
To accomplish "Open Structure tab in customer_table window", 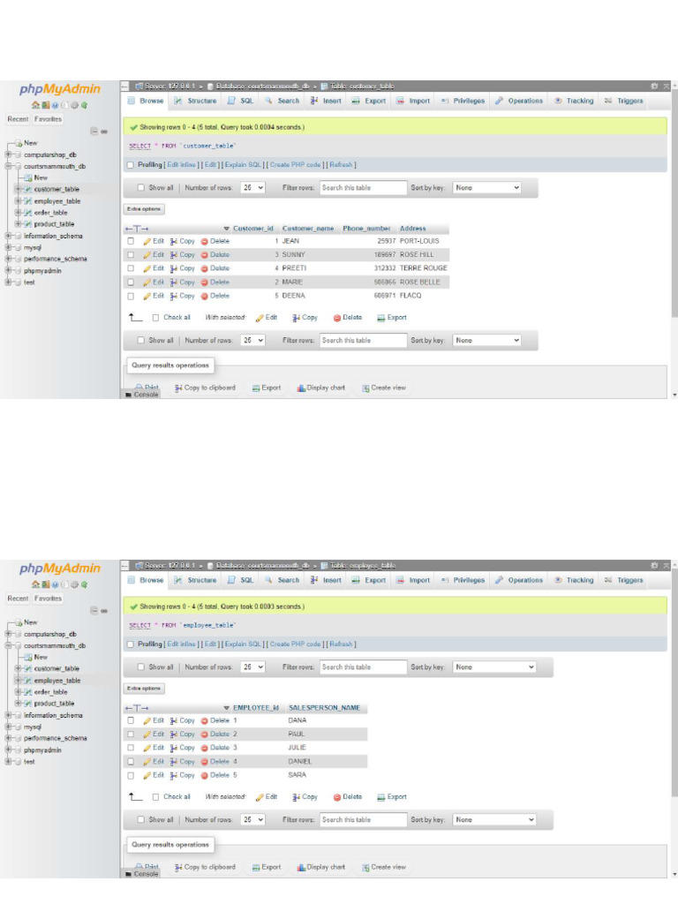I will pyautogui.click(x=195, y=101).
